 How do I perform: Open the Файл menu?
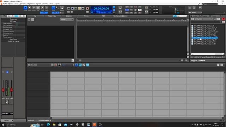pyautogui.click(x=5, y=4)
